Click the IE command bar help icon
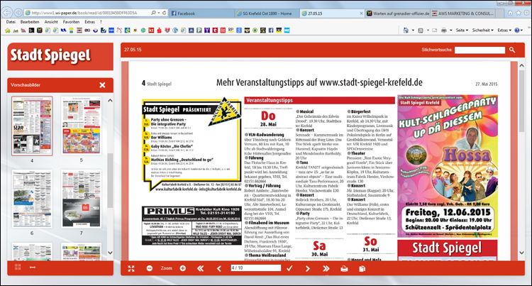 (x=516, y=31)
